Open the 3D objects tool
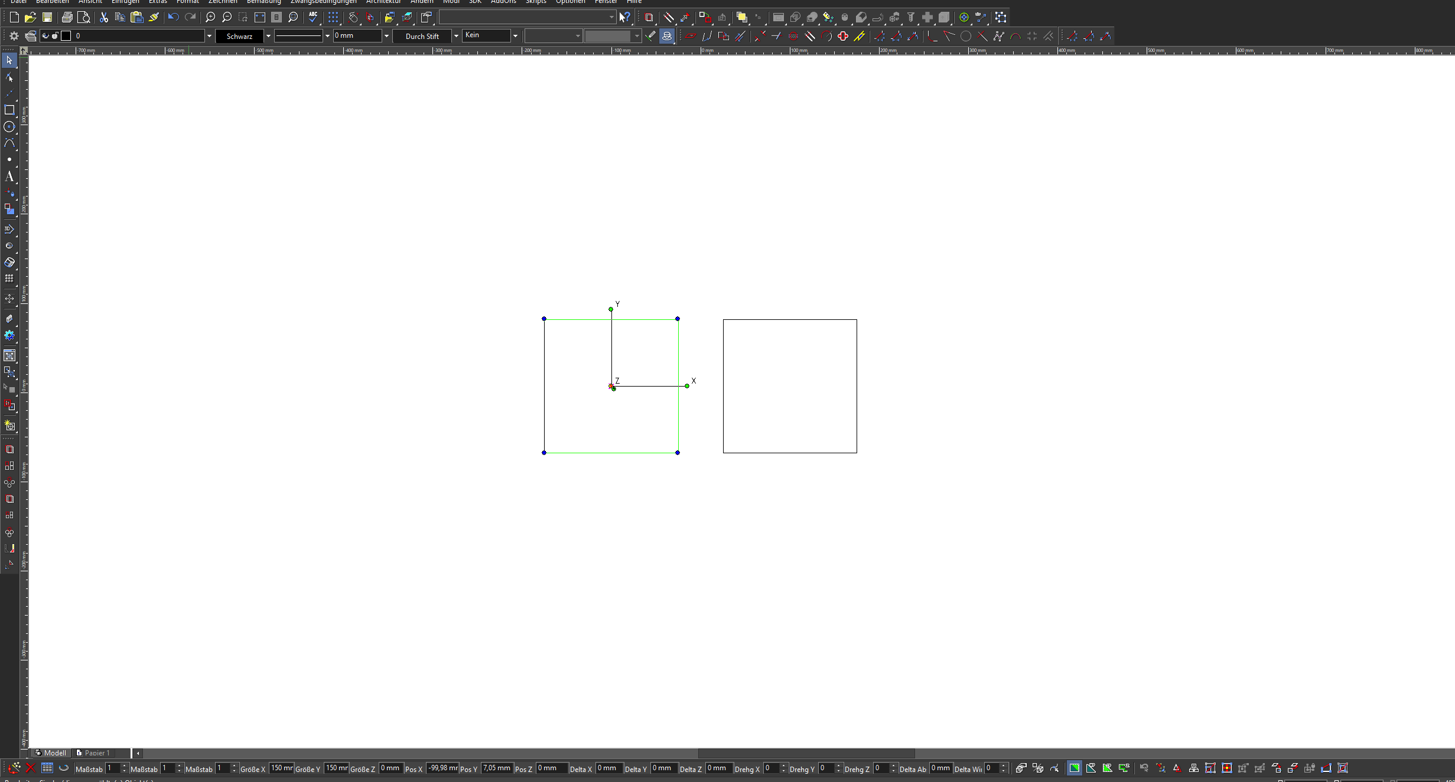 tap(9, 229)
